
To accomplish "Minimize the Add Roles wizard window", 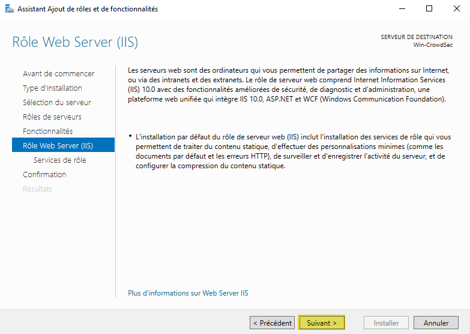I will coord(400,9).
